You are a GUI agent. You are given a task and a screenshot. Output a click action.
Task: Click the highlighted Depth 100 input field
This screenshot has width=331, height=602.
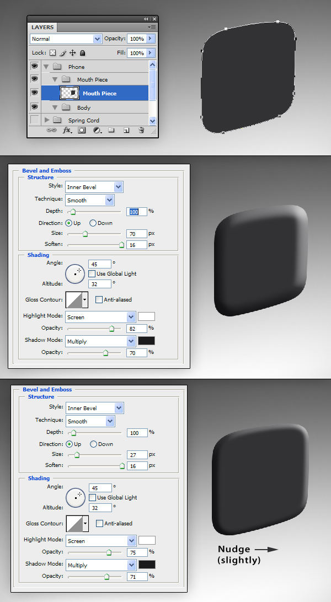(136, 212)
